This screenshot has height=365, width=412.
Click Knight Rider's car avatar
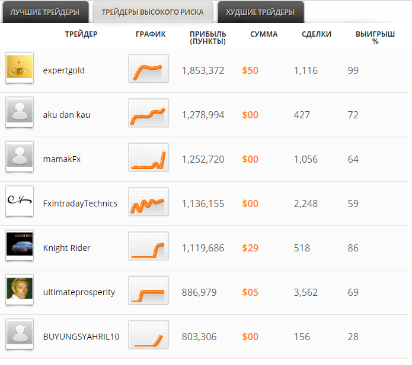pyautogui.click(x=20, y=246)
